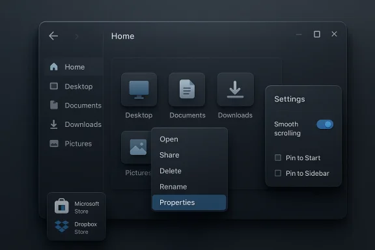Viewport: 375px width, 250px height.
Task: Close the Home window
Action: click(334, 34)
